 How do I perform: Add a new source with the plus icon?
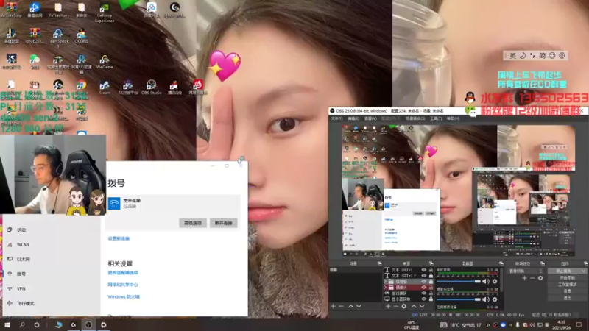coord(388,306)
